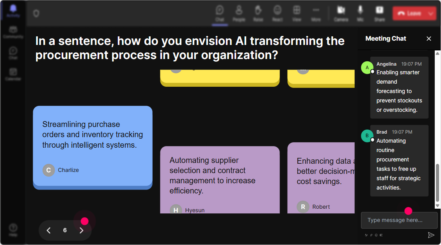Click the name Charlize on the card
The image size is (441, 245).
[68, 170]
